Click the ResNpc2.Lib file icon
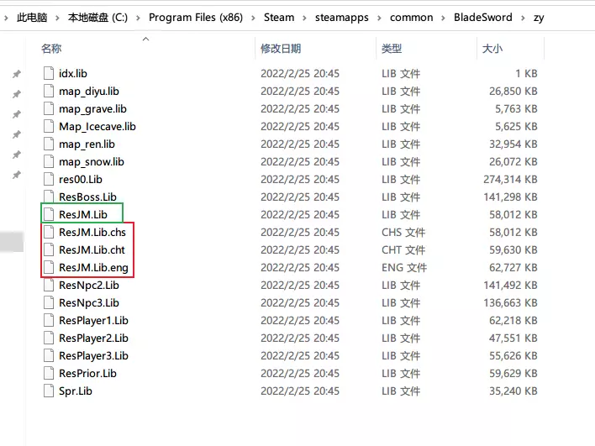The width and height of the screenshot is (595, 446). click(x=49, y=285)
